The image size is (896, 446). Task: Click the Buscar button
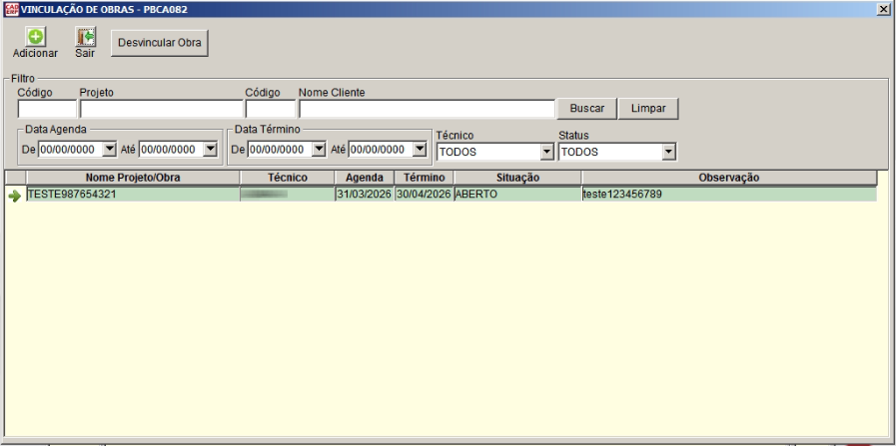point(587,109)
